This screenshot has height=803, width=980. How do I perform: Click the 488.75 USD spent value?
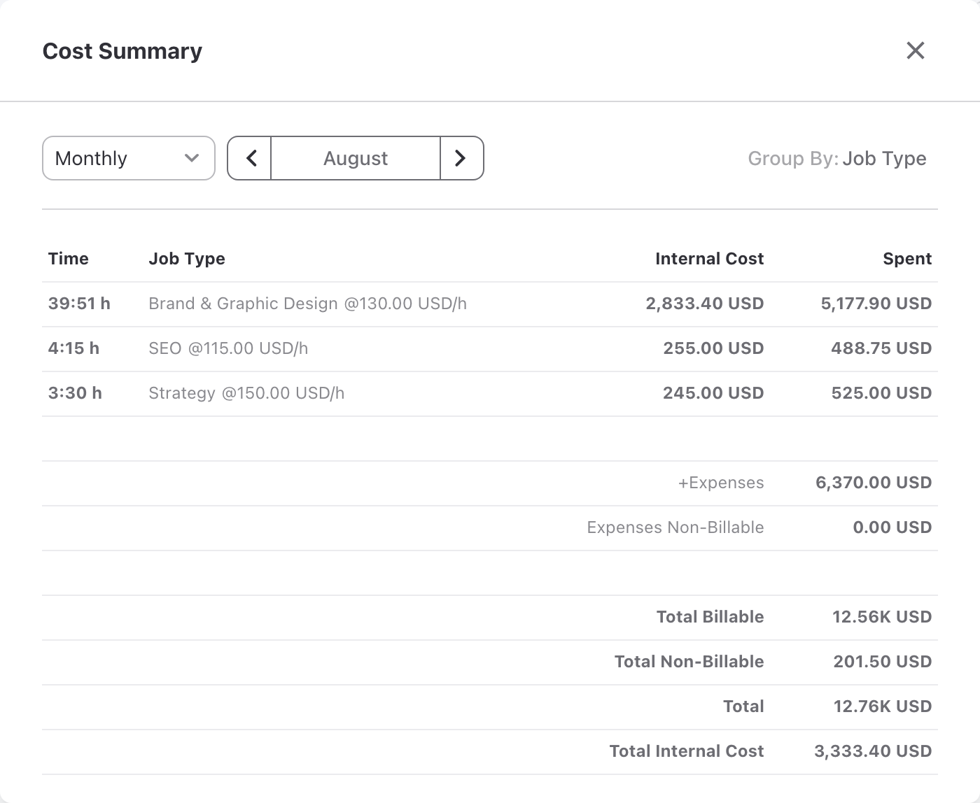tap(881, 348)
